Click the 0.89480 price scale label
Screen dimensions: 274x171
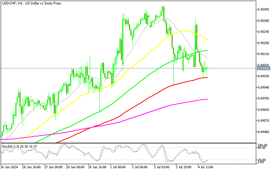pos(263,132)
